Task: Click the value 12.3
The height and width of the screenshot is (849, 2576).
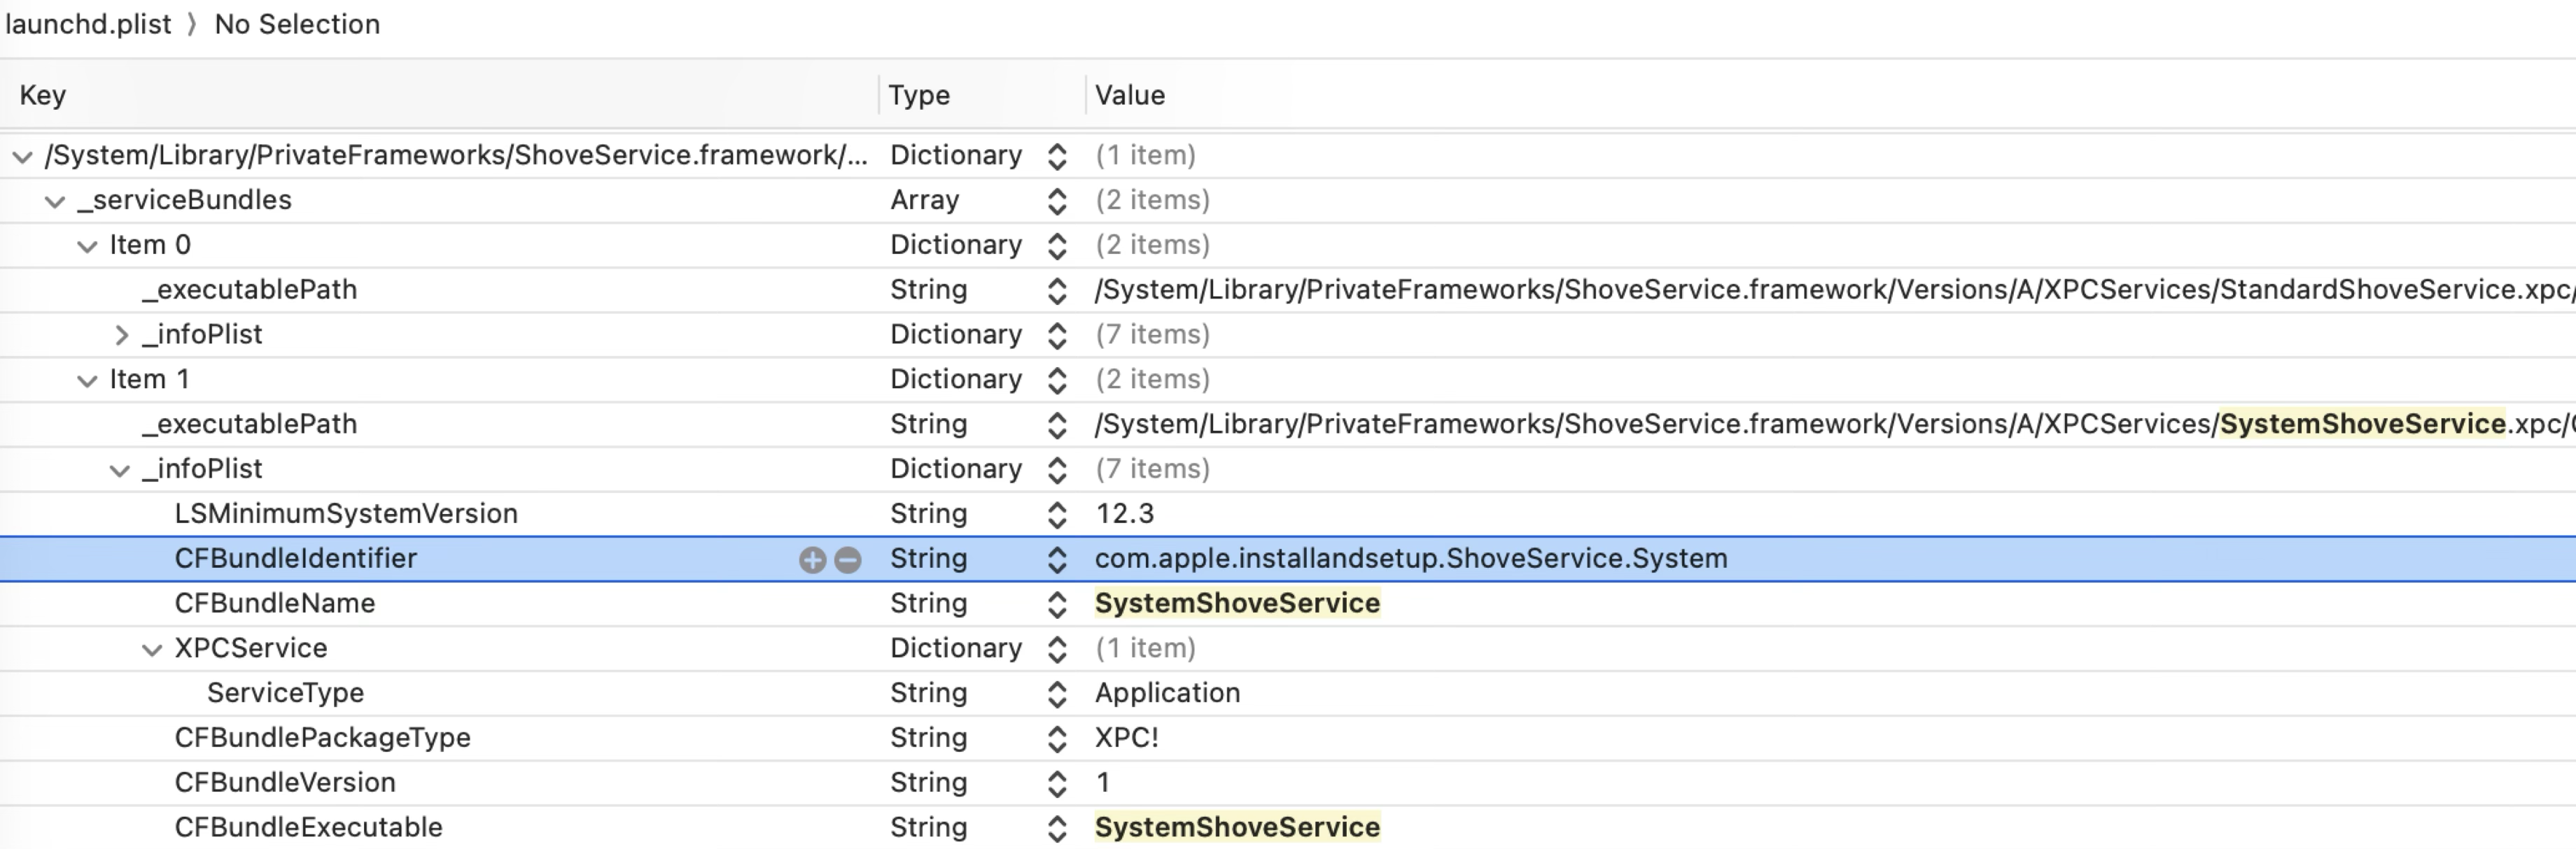Action: click(x=1125, y=513)
